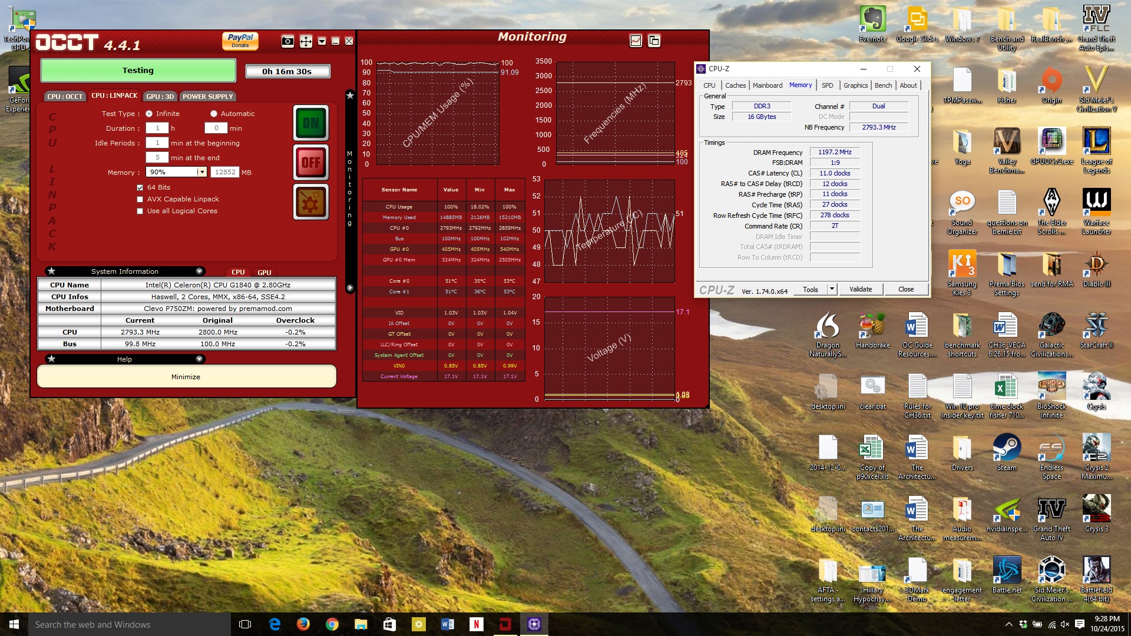Open the Steam desktop icon
1131x636 pixels.
click(1007, 453)
